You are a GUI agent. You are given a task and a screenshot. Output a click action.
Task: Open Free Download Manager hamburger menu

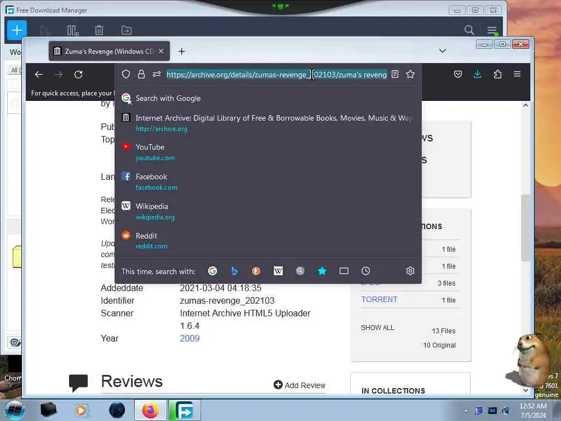(x=492, y=31)
